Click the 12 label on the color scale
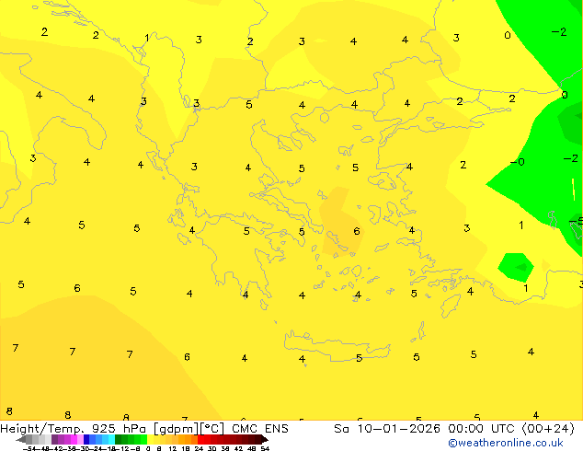This screenshot has height=451, width=583. [173, 449]
